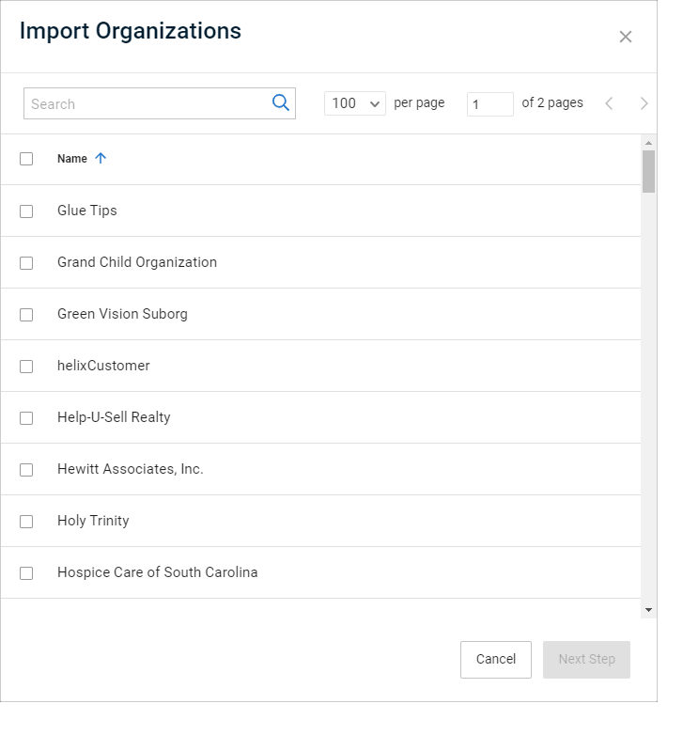Check Hospice Care of South Carolina
Viewport: 683px width, 735px height.
(x=26, y=572)
